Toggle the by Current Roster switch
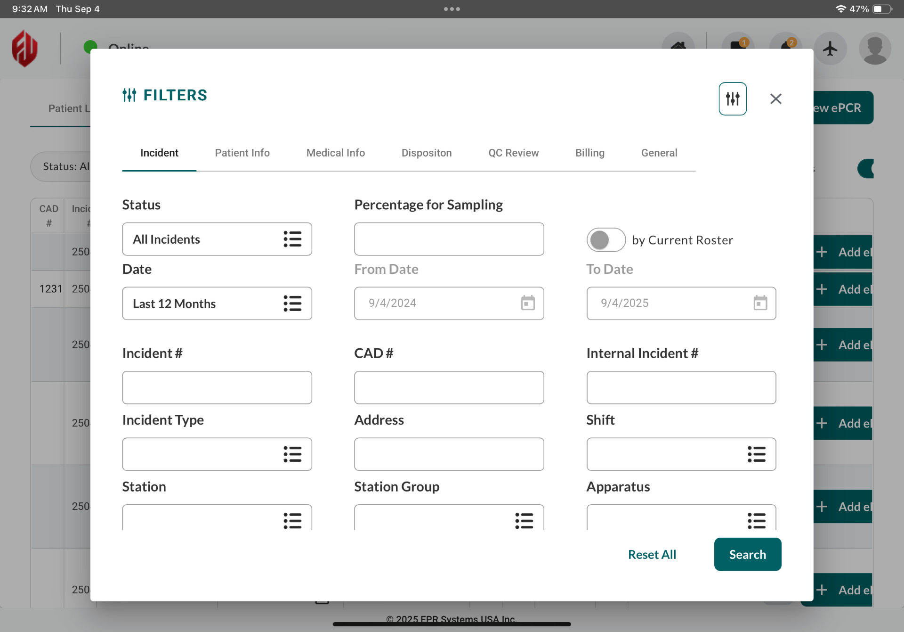This screenshot has width=904, height=632. tap(605, 240)
